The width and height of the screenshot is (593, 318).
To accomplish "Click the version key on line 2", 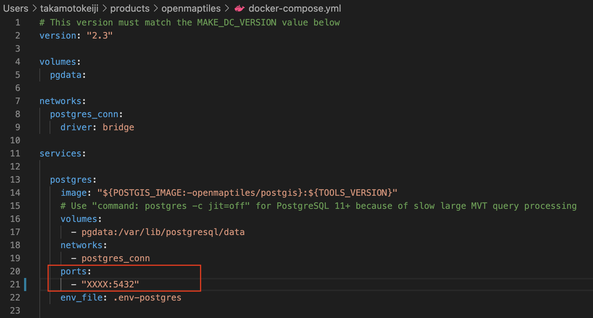I will (x=58, y=36).
